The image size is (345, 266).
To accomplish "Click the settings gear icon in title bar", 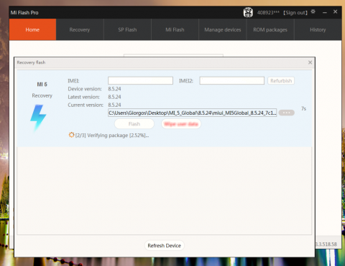I will click(x=313, y=11).
